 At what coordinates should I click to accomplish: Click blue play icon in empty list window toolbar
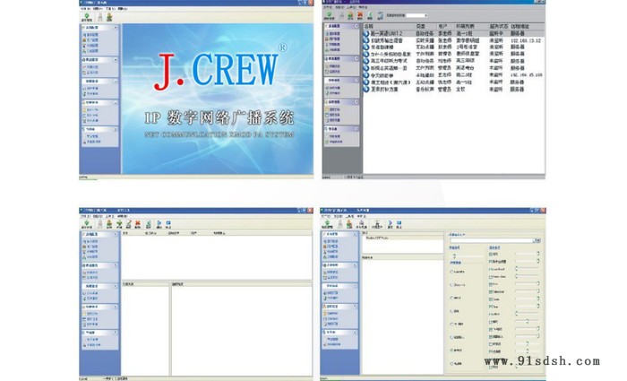tap(159, 222)
